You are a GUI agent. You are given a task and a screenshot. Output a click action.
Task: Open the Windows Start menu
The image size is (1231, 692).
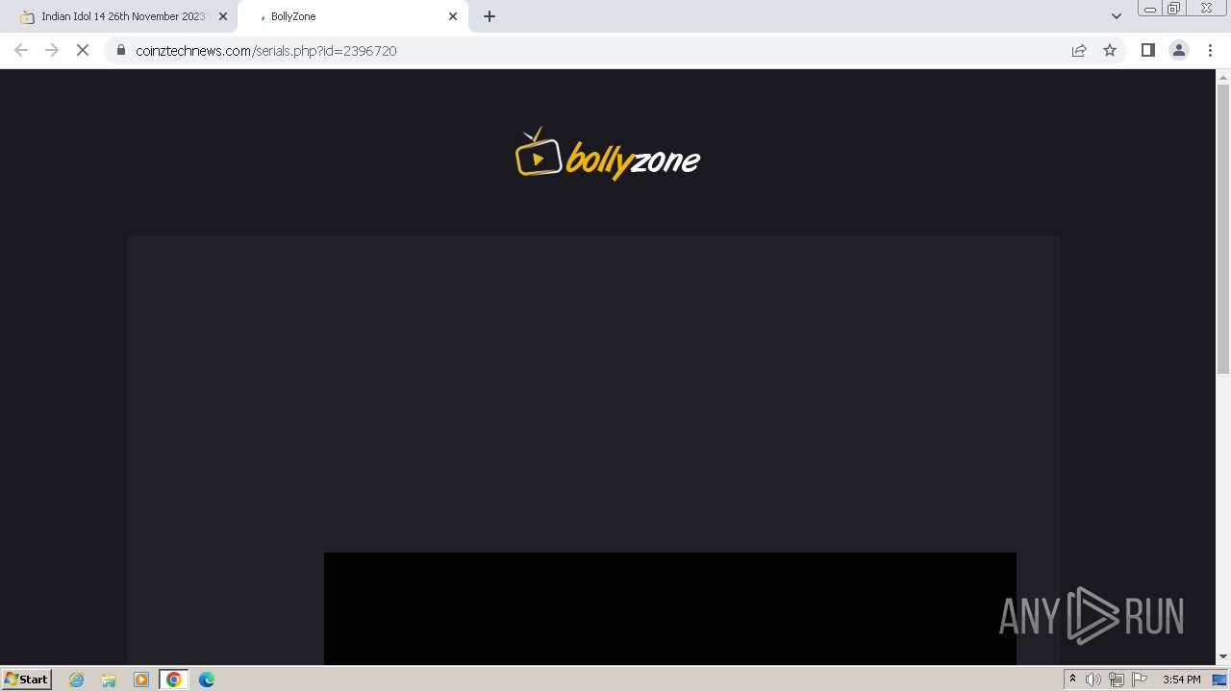[x=26, y=679]
